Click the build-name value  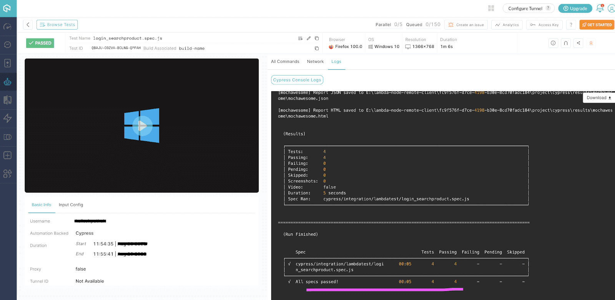[192, 48]
